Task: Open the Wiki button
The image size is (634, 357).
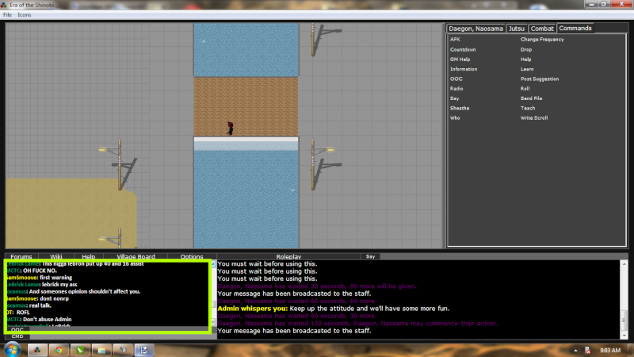Action: click(55, 256)
